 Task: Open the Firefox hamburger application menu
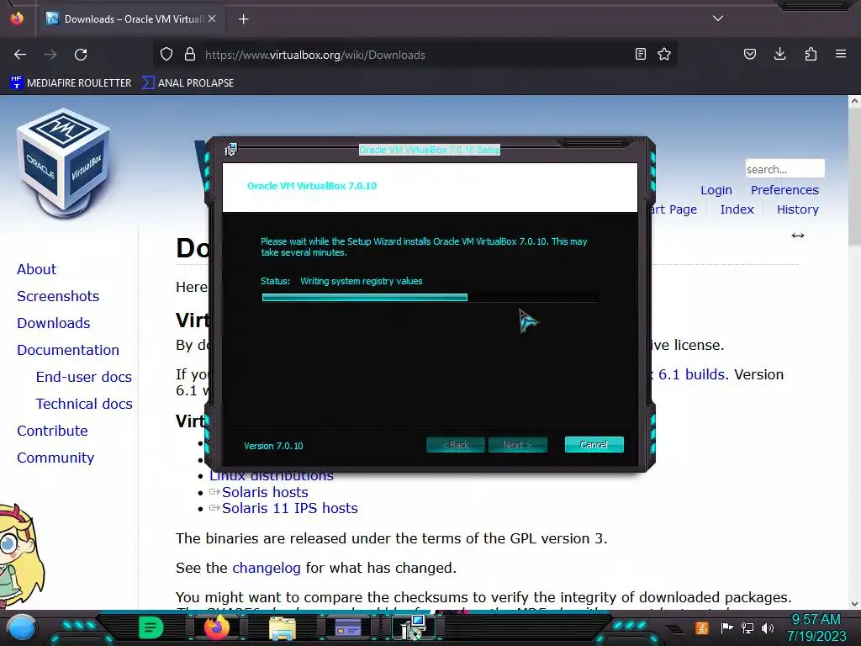(x=841, y=54)
